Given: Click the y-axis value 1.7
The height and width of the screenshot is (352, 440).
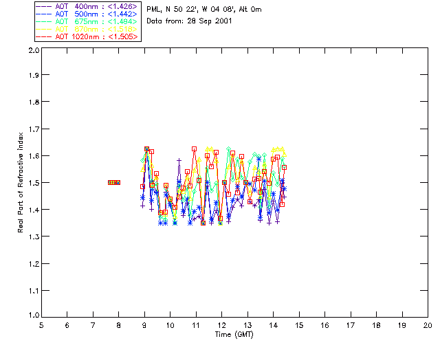Looking at the screenshot, I should coord(34,129).
